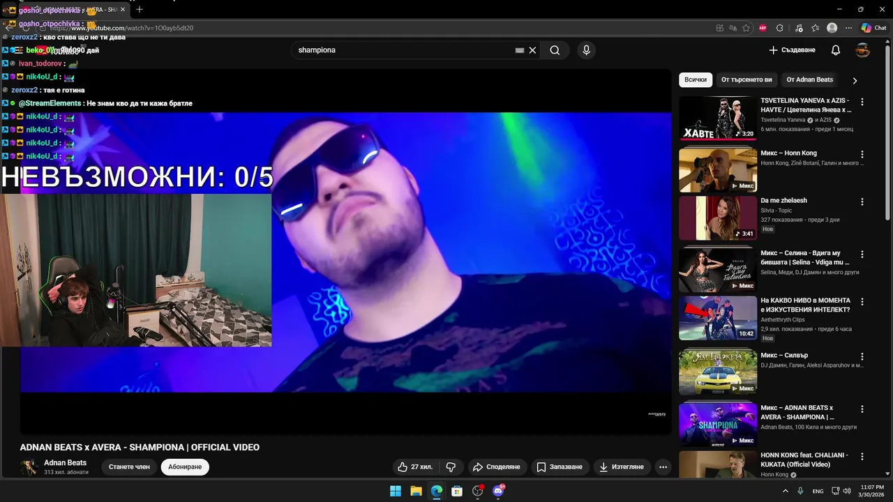
Task: Open the Adnan Beats channel name link
Action: coord(66,463)
